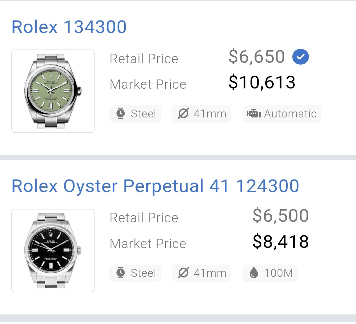Open the Rolex 134300 listing title
This screenshot has width=356, height=324.
click(69, 27)
